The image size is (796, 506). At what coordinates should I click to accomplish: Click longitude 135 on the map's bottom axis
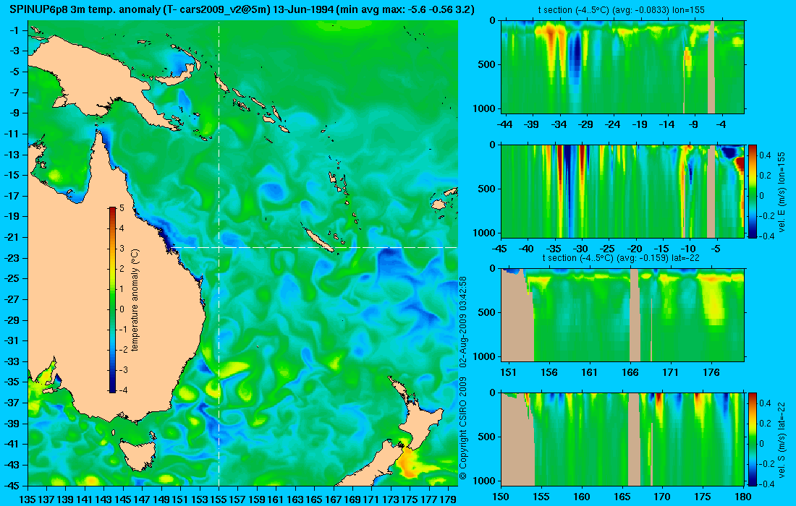[27, 499]
